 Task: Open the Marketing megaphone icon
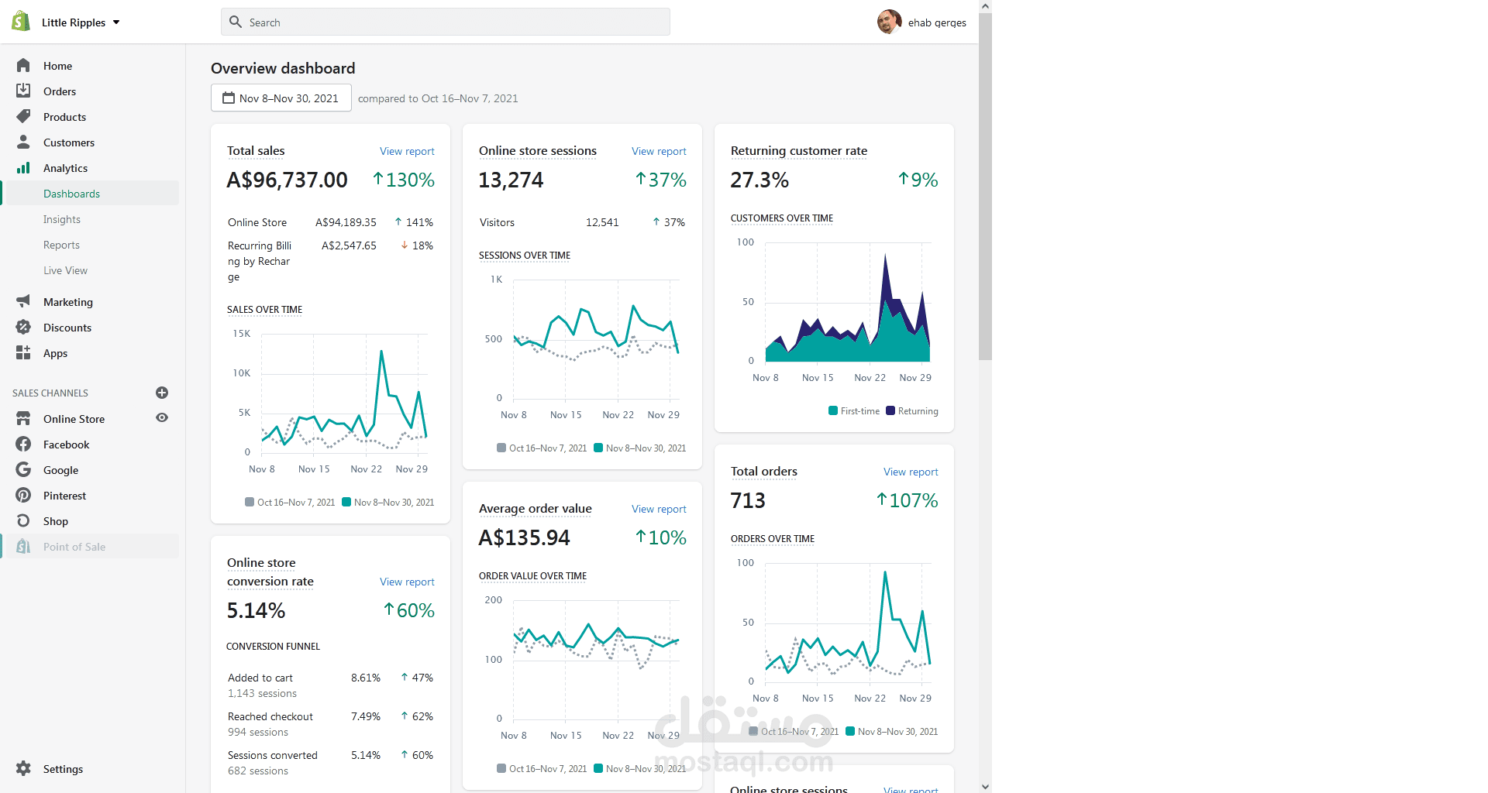tap(23, 301)
